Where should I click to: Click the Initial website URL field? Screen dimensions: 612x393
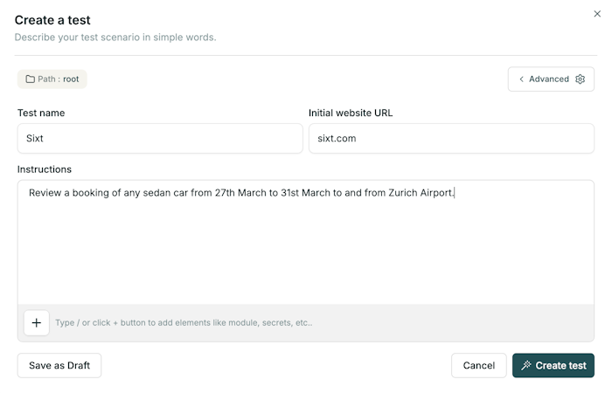tap(451, 138)
